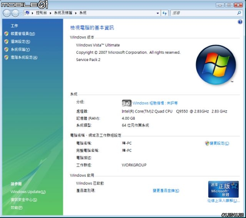Screen dimensions: 246x218
Task: Click the Back navigation arrow button
Action: click(x=7, y=13)
